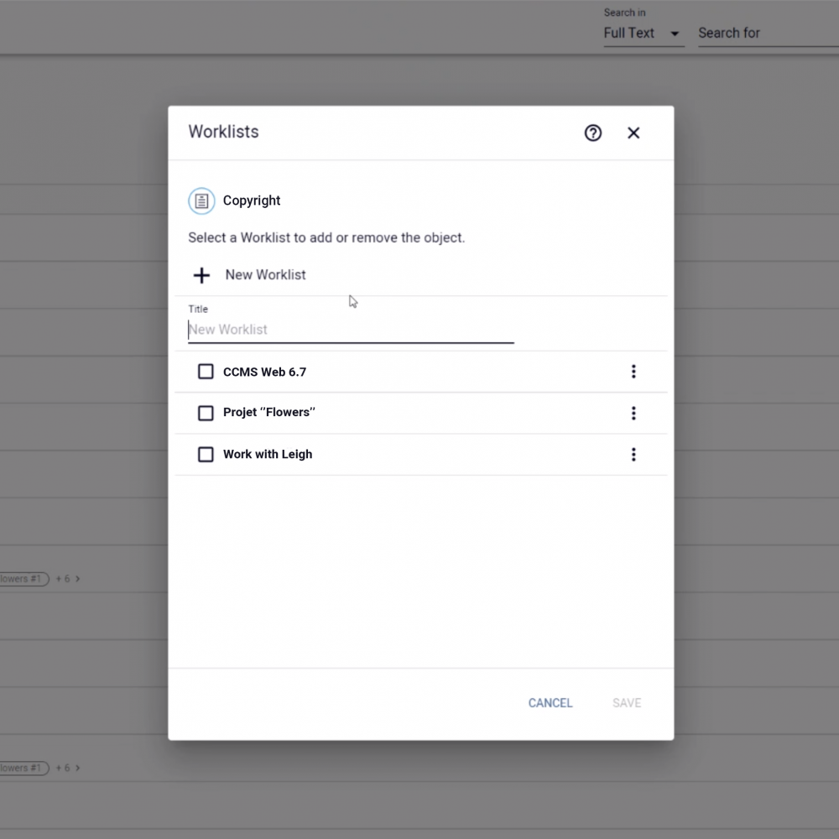Click the CCMS Web 6.7 worklist name

(264, 372)
